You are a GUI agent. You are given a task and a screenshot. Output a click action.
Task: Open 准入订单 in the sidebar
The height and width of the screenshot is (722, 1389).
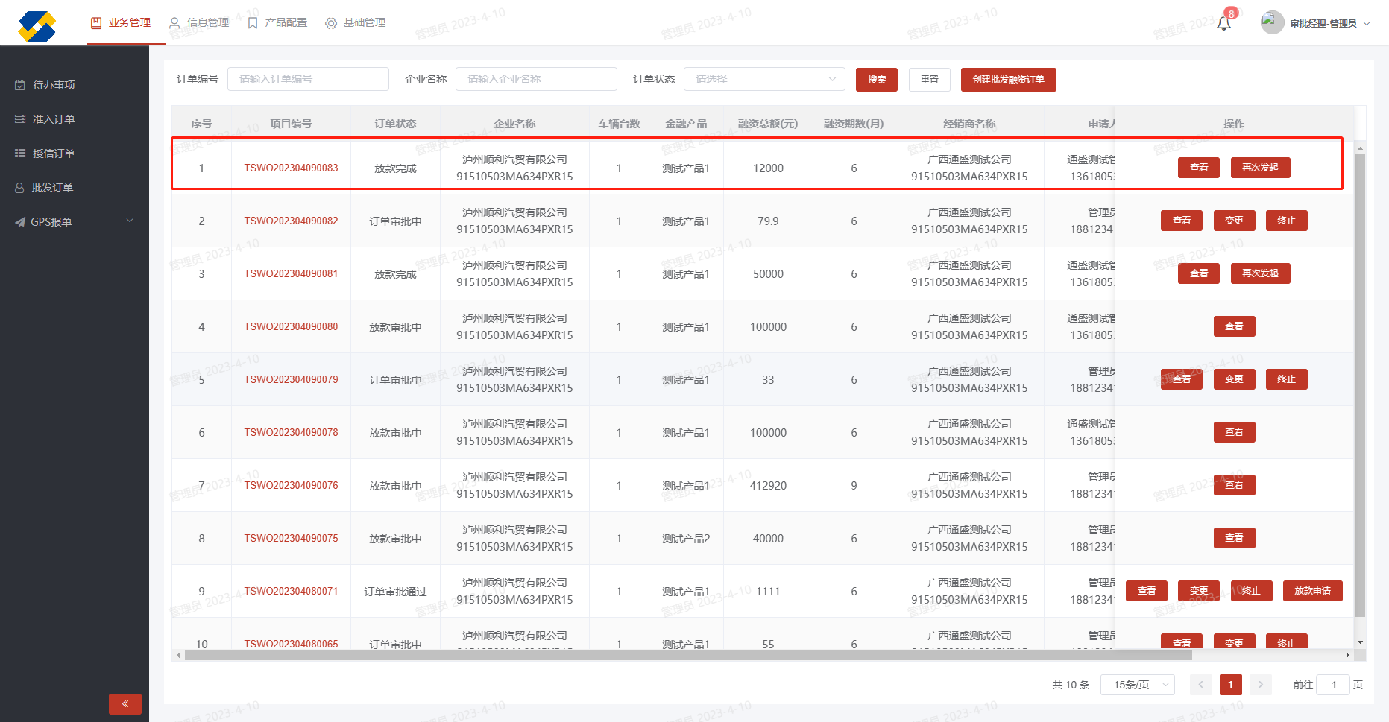click(54, 119)
